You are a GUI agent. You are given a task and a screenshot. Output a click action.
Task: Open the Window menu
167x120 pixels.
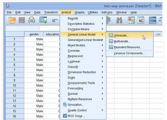[121, 12]
